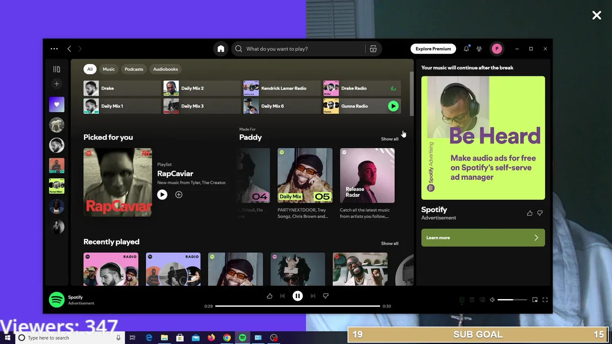The width and height of the screenshot is (612, 344).
Task: Click Windows taskbar search box
Action: click(x=70, y=338)
